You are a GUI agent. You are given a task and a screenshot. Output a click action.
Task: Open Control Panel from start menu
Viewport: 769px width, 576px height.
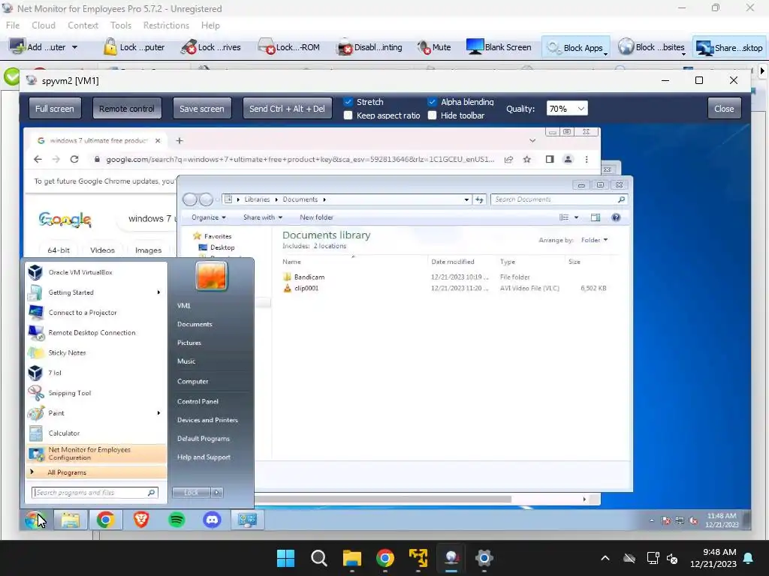click(x=198, y=401)
